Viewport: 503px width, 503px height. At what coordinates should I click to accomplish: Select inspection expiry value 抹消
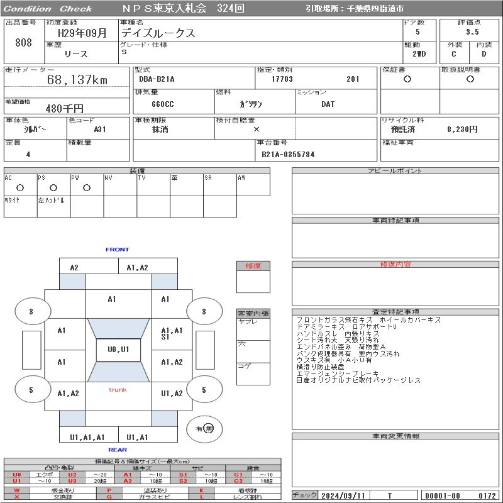tap(160, 130)
